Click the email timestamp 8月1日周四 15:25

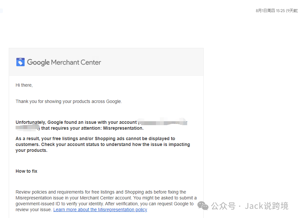click(270, 11)
